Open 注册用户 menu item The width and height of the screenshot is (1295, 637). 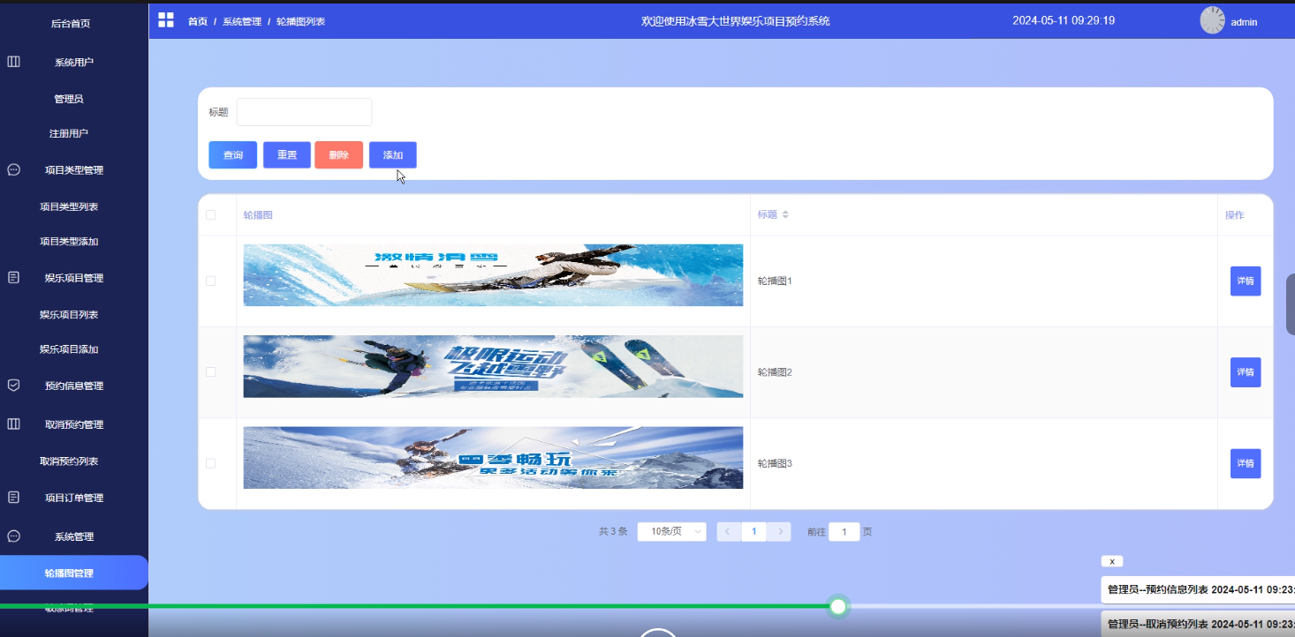pos(69,133)
